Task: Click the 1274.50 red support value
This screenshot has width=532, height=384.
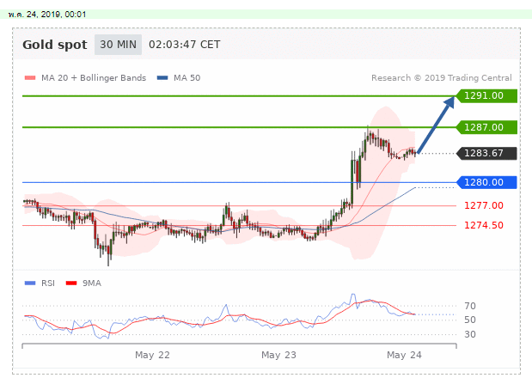Action: [484, 225]
